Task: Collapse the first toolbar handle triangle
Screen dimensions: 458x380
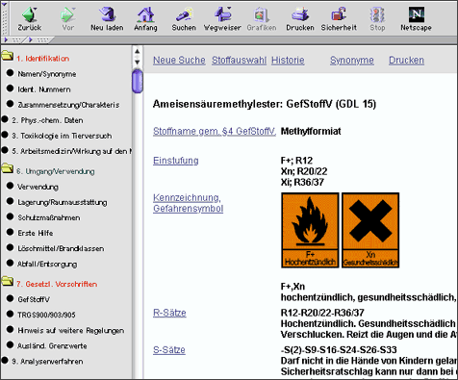Action: tap(7, 39)
